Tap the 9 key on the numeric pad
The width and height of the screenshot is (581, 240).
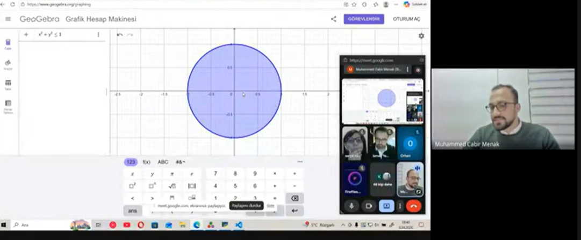[255, 174]
